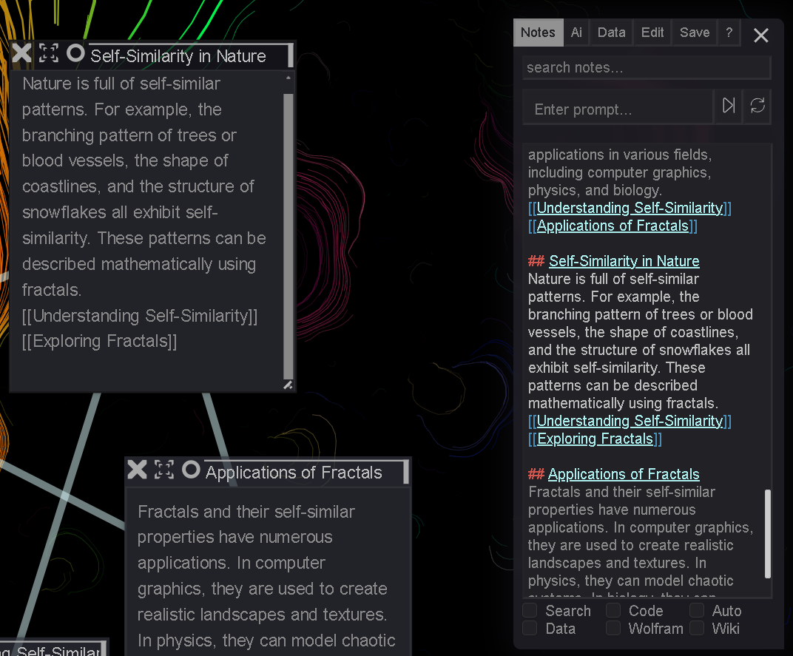Click the notes panel scrollbar thumb
This screenshot has width=793, height=656.
767,533
